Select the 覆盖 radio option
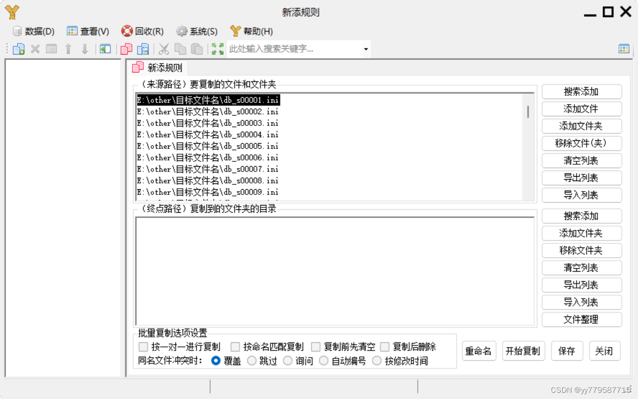Screen dimensions: 638x399 coord(226,361)
